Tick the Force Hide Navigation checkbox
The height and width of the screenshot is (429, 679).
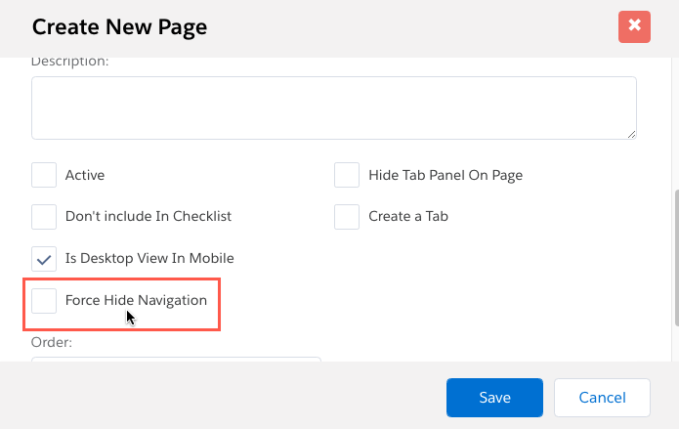[x=44, y=300]
